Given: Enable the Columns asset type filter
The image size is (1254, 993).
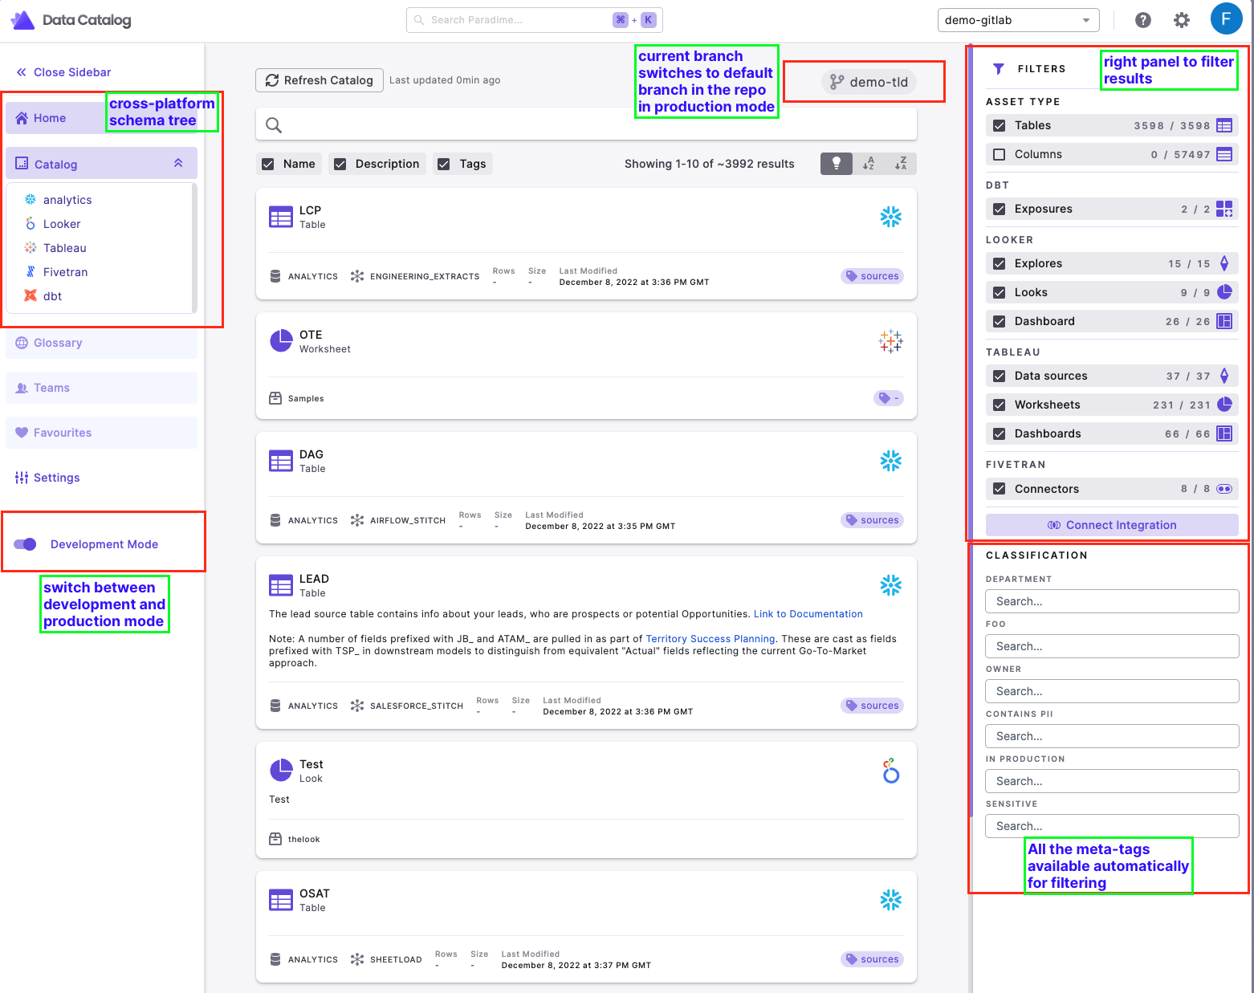Looking at the screenshot, I should tap(999, 153).
